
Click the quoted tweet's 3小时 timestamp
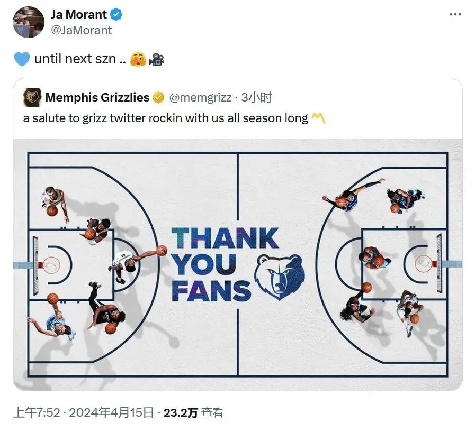click(x=257, y=97)
